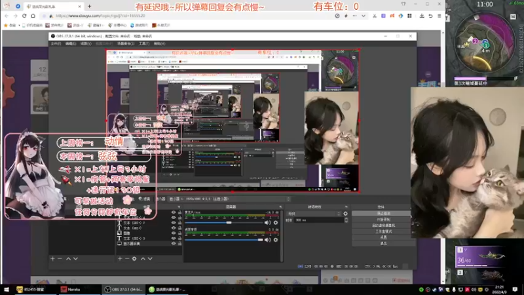Open OBS 视图(V) menu
Screen dimensions: 524x295
pyautogui.click(x=86, y=43)
